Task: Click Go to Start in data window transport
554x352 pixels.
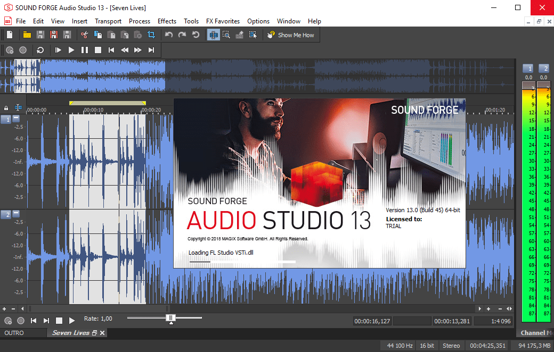Action: [x=34, y=321]
